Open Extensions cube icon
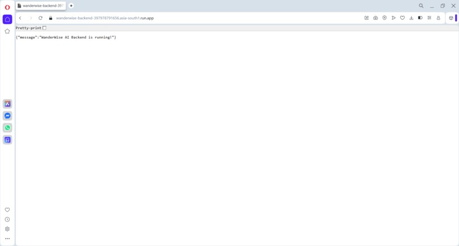The width and height of the screenshot is (459, 246). pos(451,18)
